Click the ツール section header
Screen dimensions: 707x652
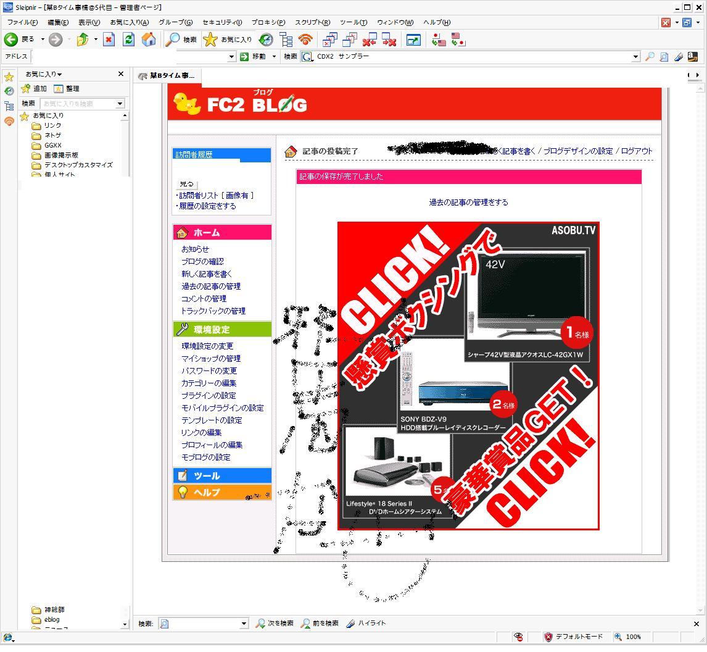point(222,475)
